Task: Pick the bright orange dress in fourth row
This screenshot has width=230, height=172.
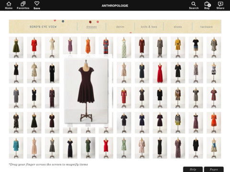Action: point(214,123)
